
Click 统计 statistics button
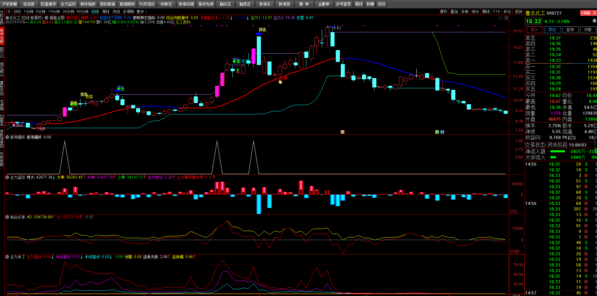point(475,11)
